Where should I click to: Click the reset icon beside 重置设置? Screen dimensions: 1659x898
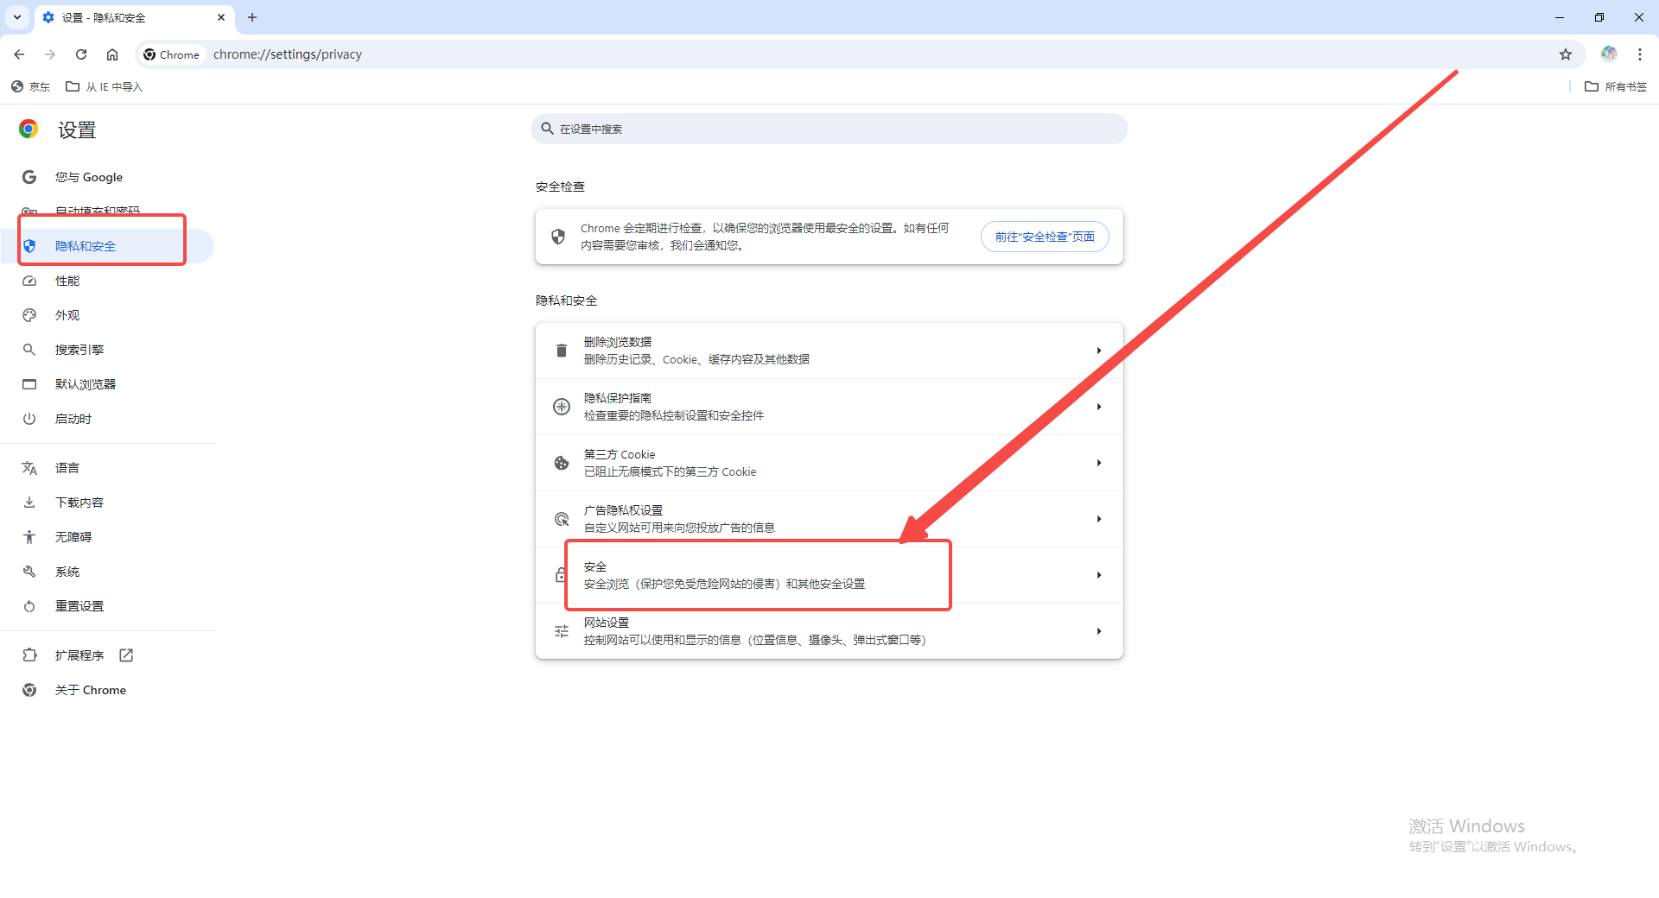click(x=29, y=606)
